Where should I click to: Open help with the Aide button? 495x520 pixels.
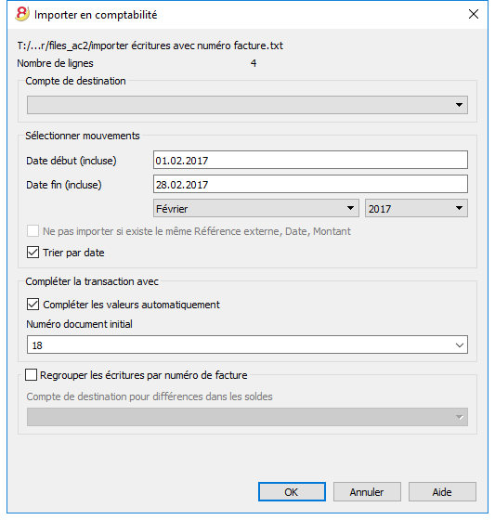tap(442, 492)
